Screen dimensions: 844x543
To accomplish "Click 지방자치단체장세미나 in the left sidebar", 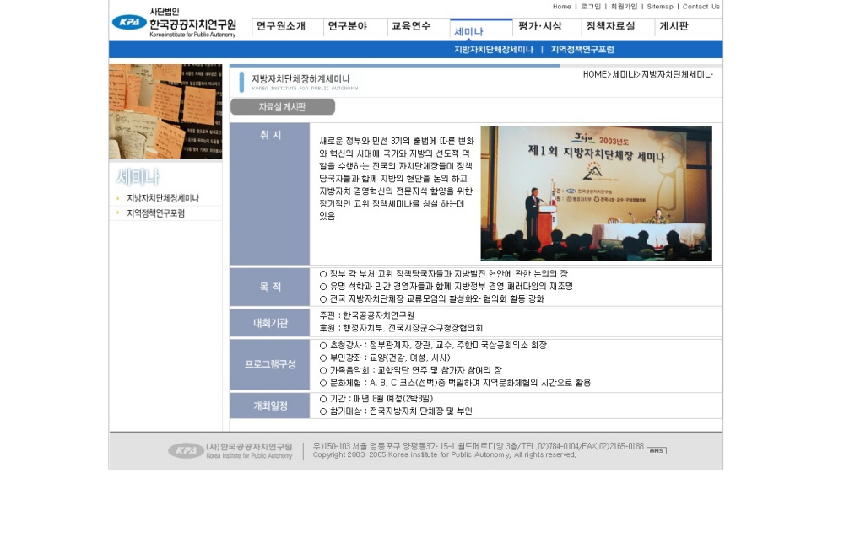I will coord(163,198).
